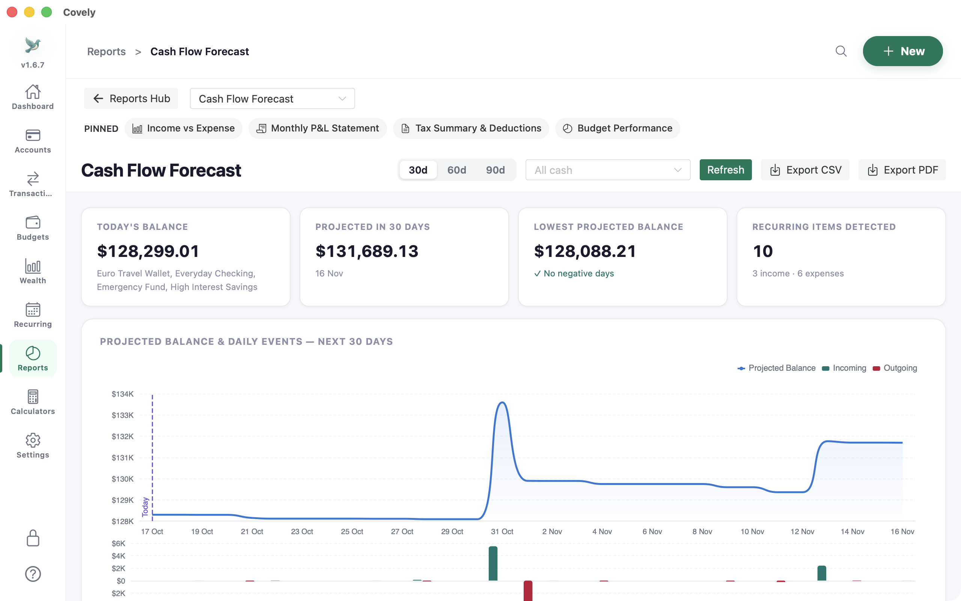Export the forecast as PDF
This screenshot has height=601, width=961.
pyautogui.click(x=902, y=170)
